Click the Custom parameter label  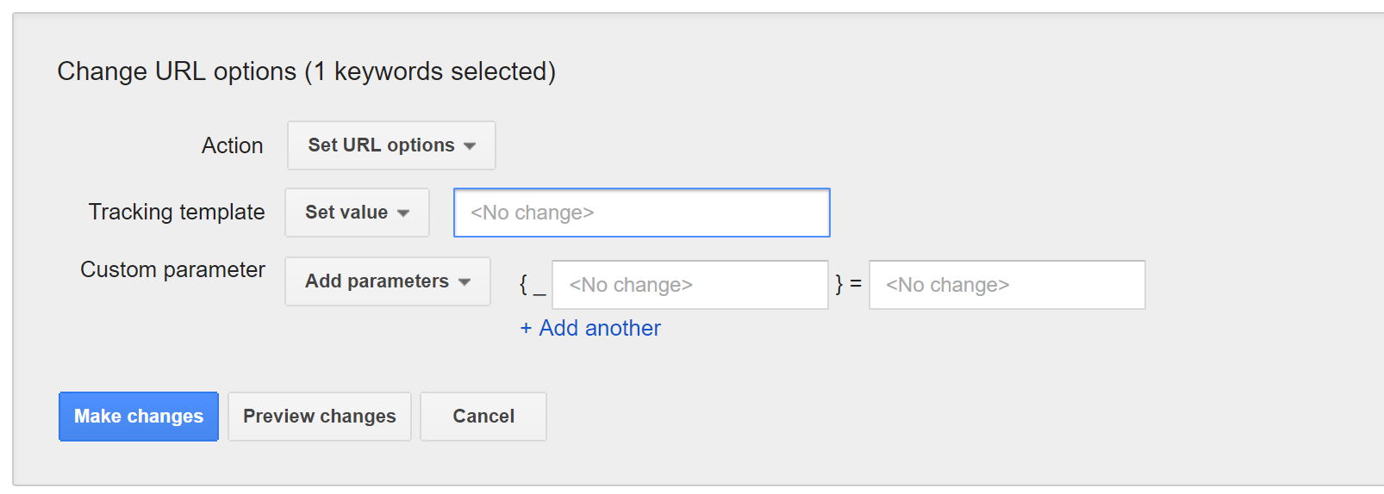[x=172, y=269]
